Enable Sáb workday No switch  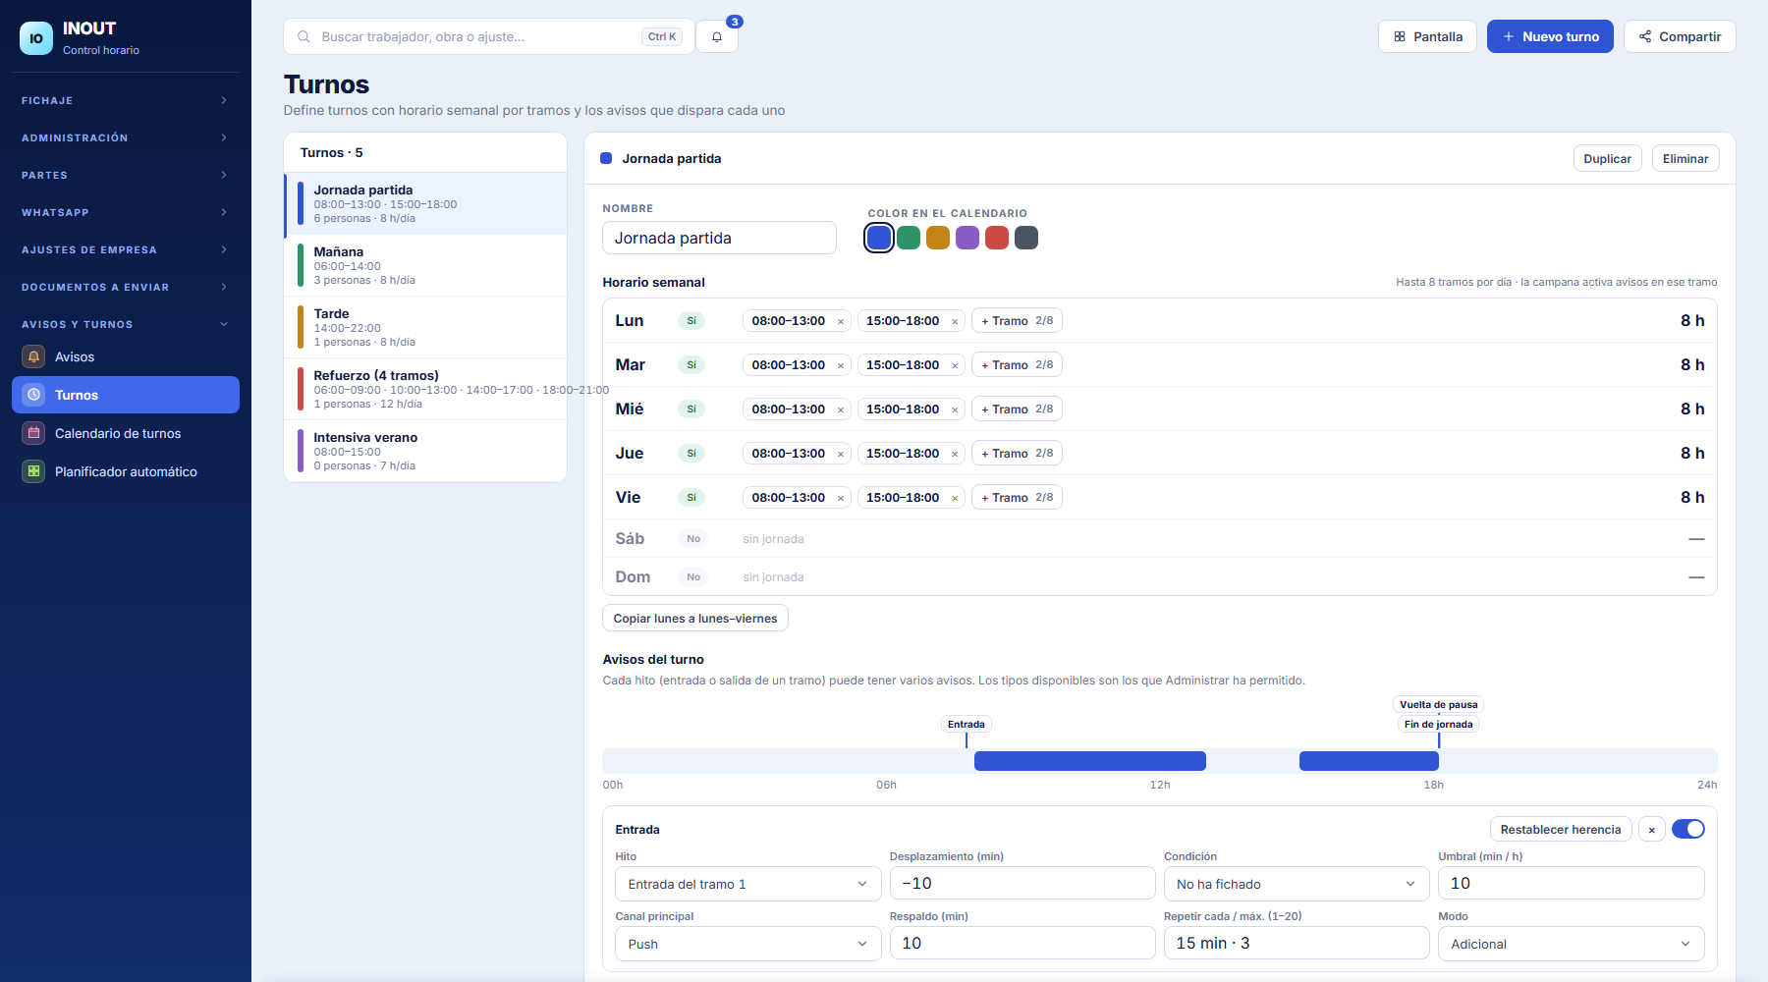693,539
